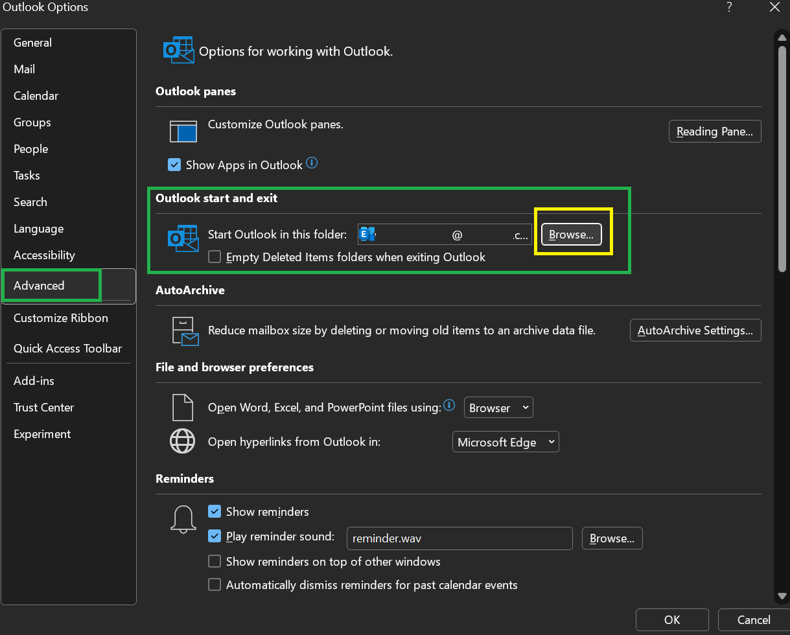Open the Browser dropdown for opening Office files
The height and width of the screenshot is (635, 790).
coord(498,408)
